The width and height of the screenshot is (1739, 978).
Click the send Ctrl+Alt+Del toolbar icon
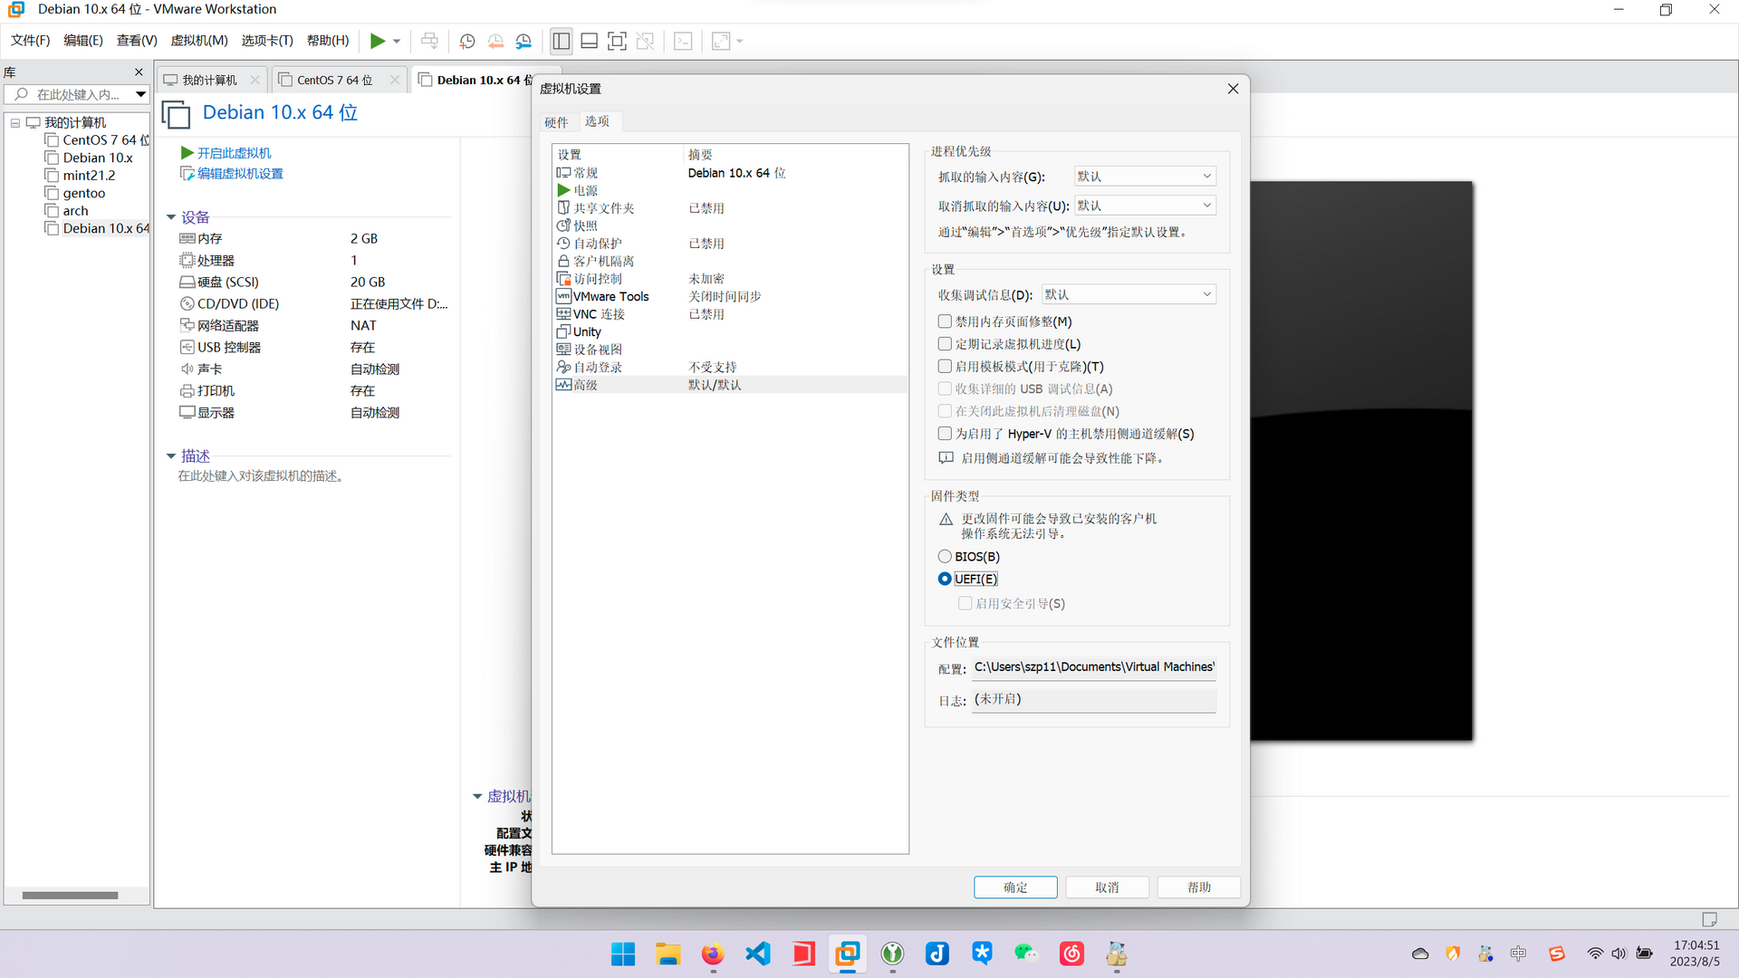pos(429,41)
